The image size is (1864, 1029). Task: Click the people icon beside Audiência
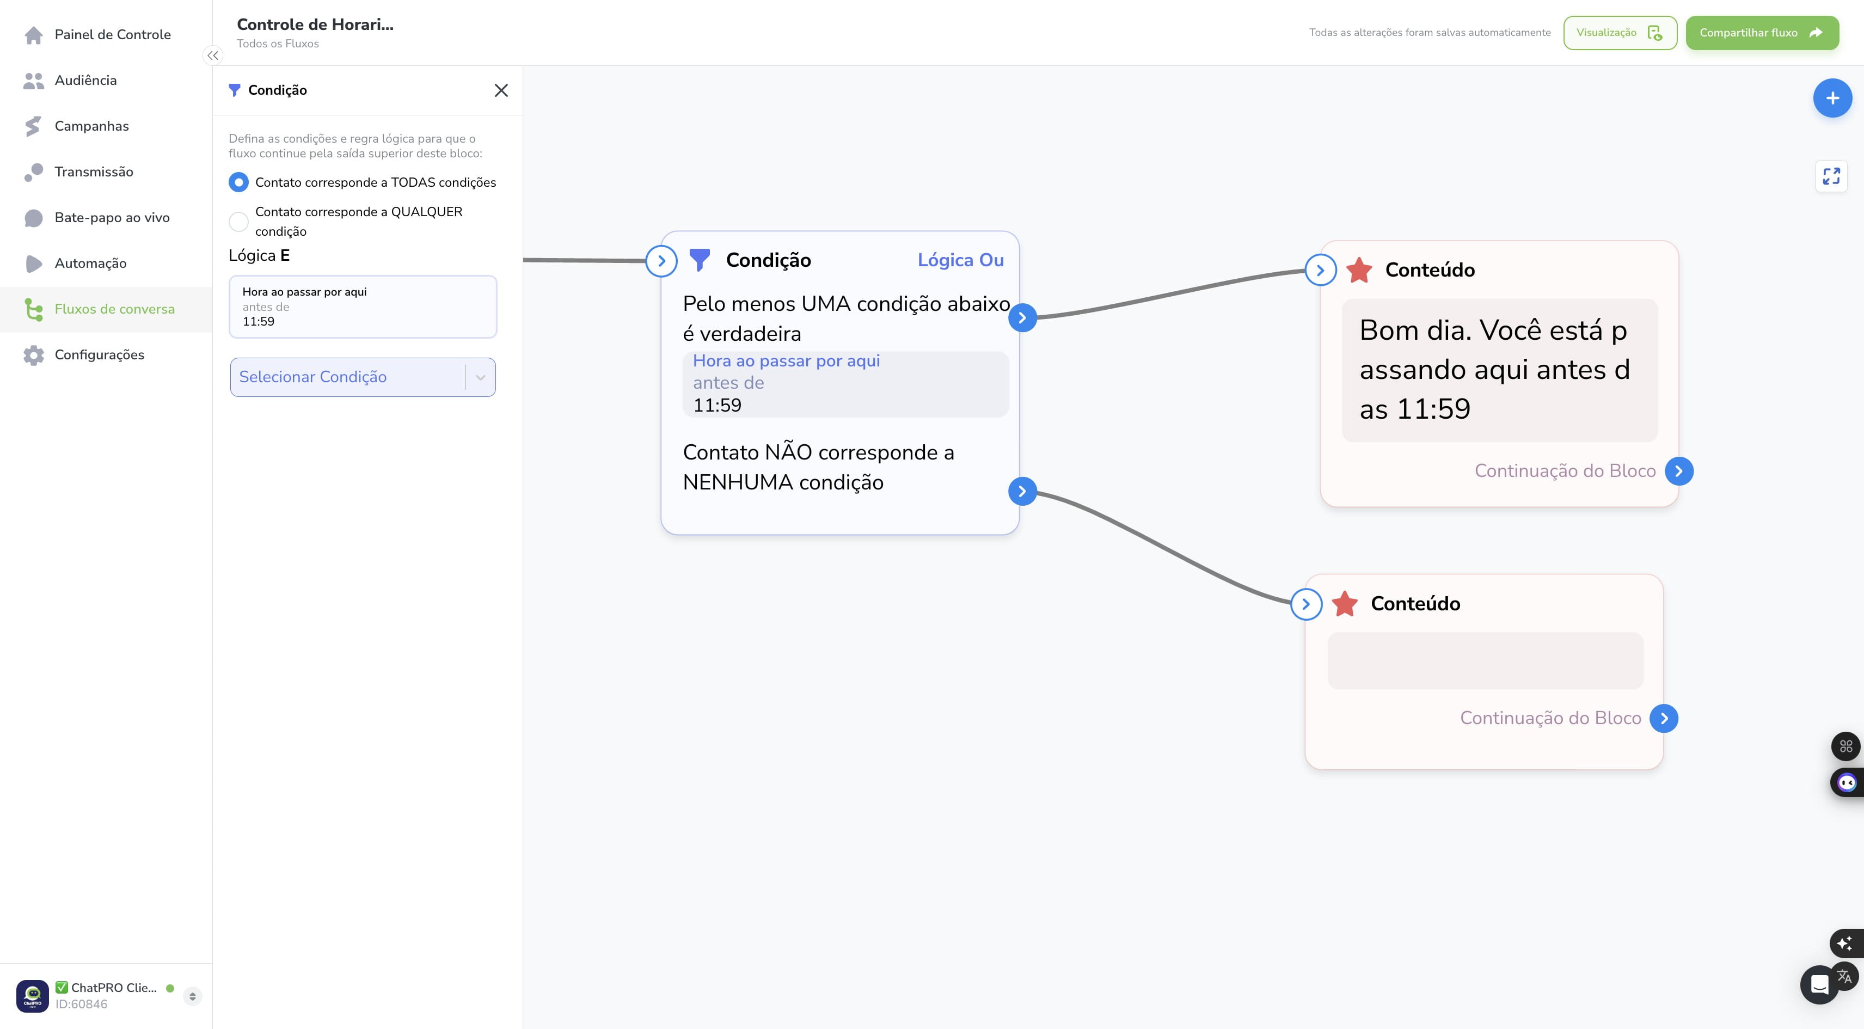[x=33, y=81]
